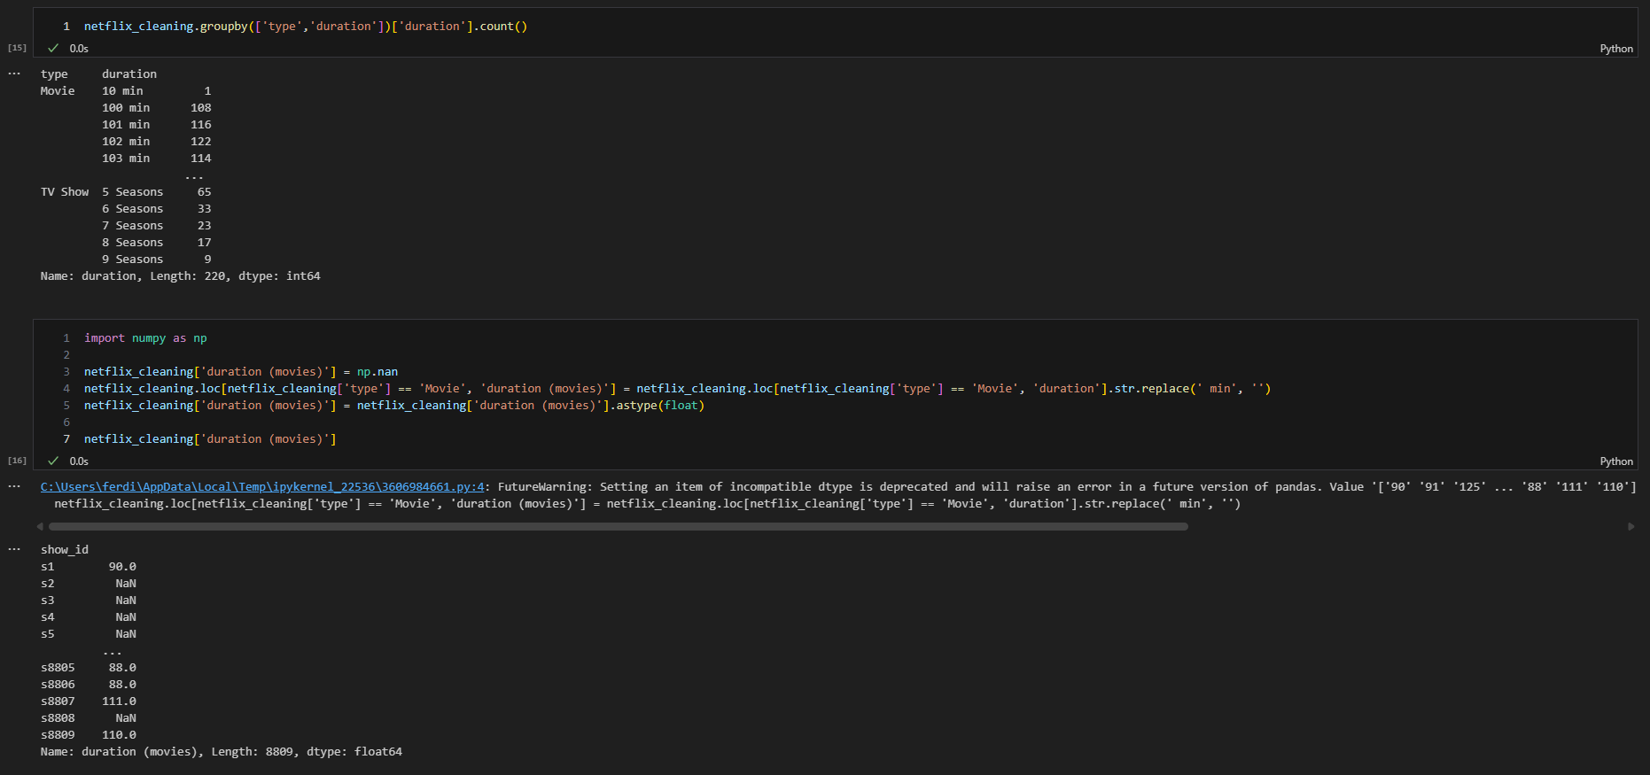Click the horizontal scrollbar of the warning output

click(618, 526)
